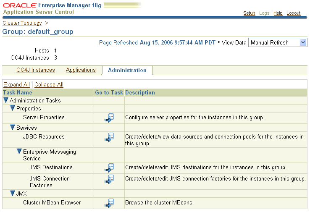Click the Hosts count value
This screenshot has width=310, height=212.
pos(55,50)
